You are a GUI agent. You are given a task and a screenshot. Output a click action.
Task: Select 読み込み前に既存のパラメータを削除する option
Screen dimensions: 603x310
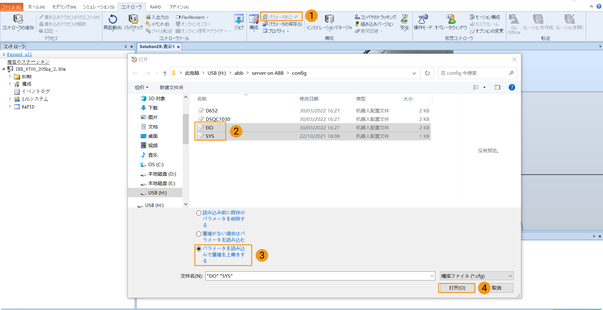(199, 213)
